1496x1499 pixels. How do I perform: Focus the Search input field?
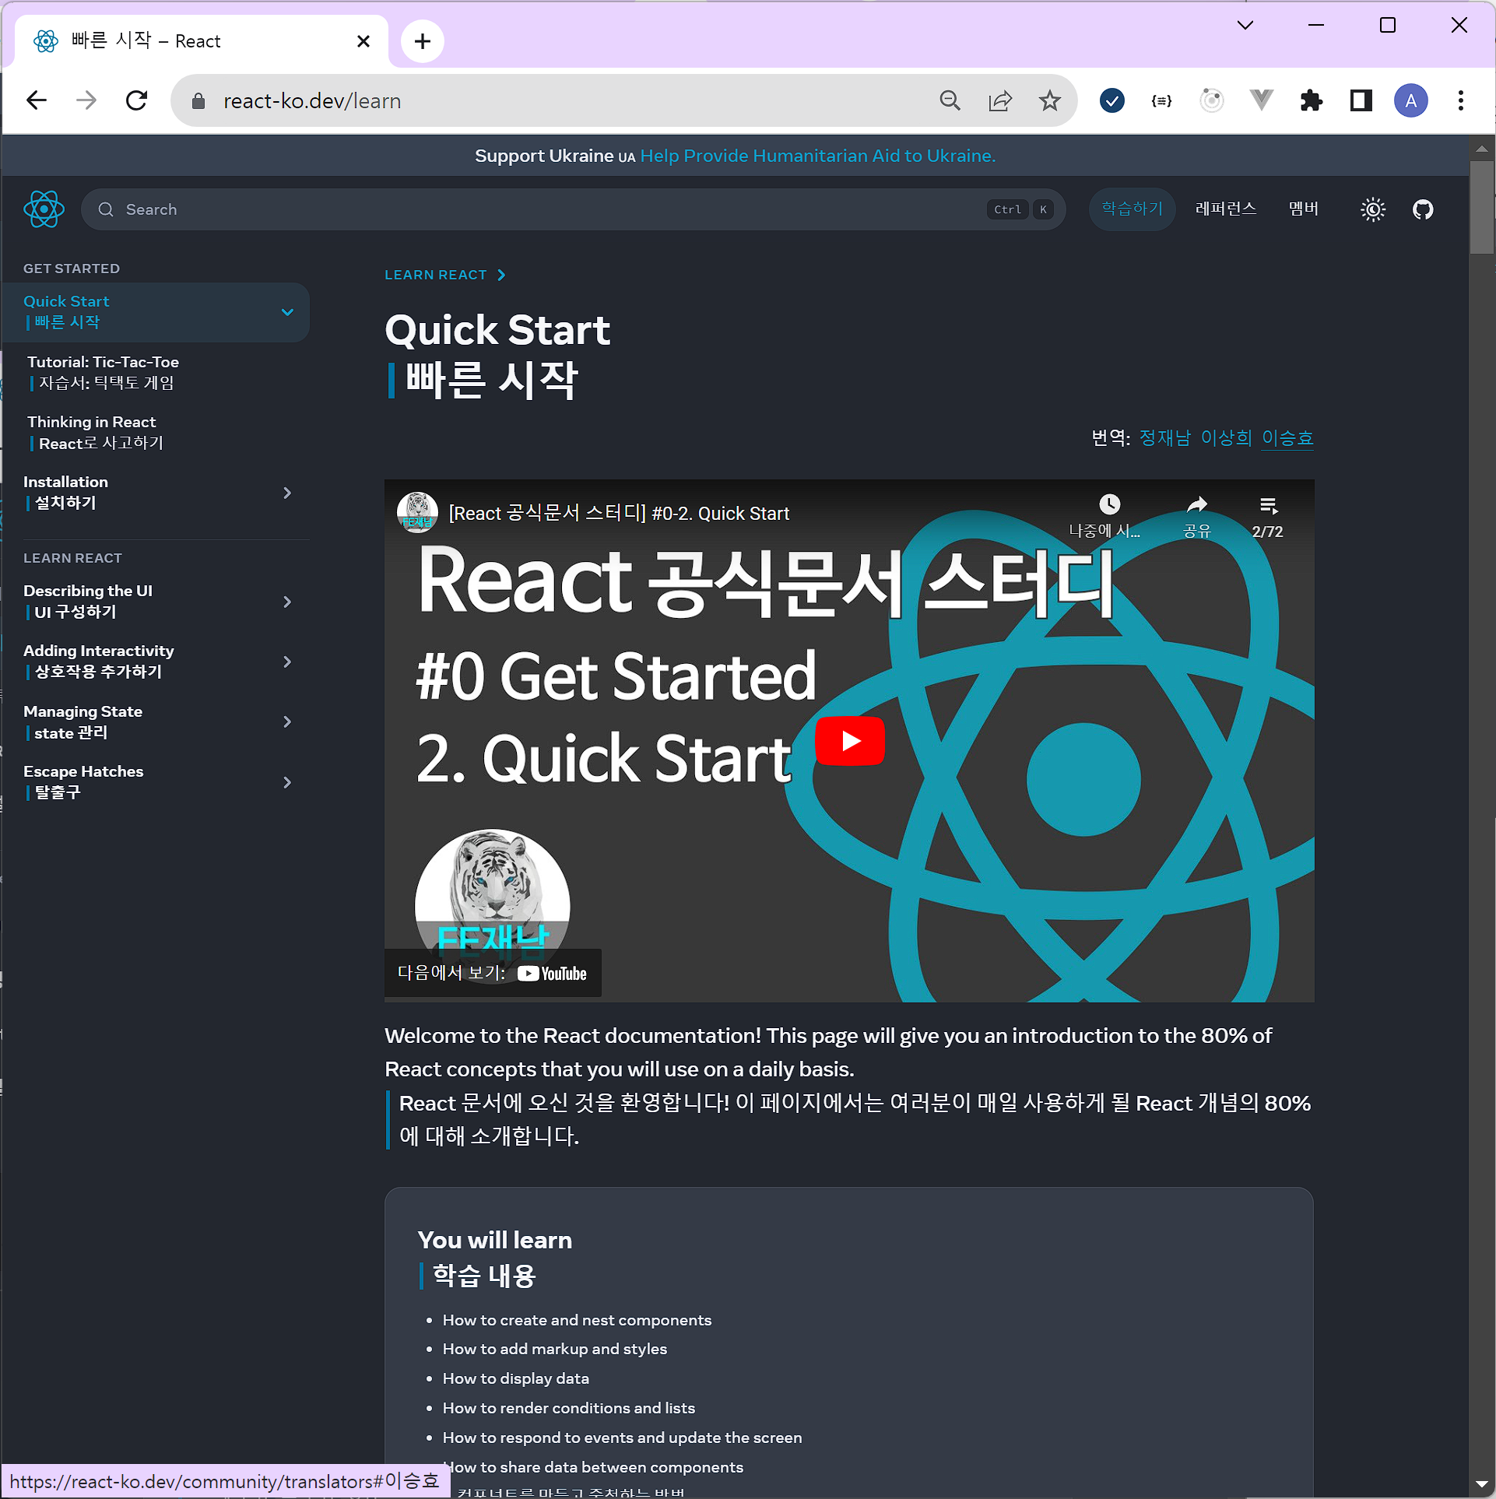pyautogui.click(x=545, y=209)
